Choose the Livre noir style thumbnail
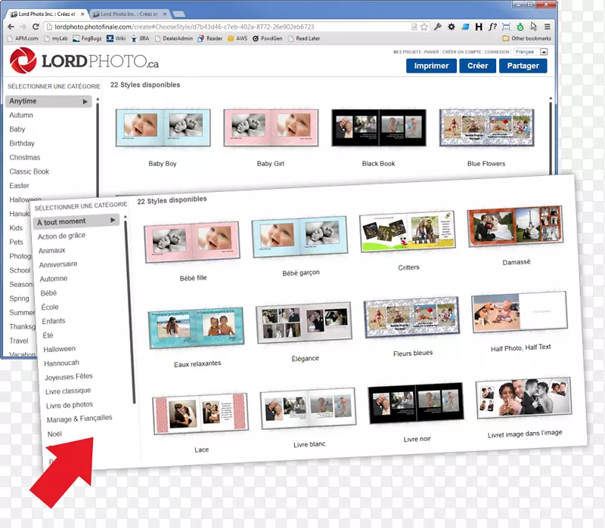Viewport: 605px width, 528px height. 416,403
